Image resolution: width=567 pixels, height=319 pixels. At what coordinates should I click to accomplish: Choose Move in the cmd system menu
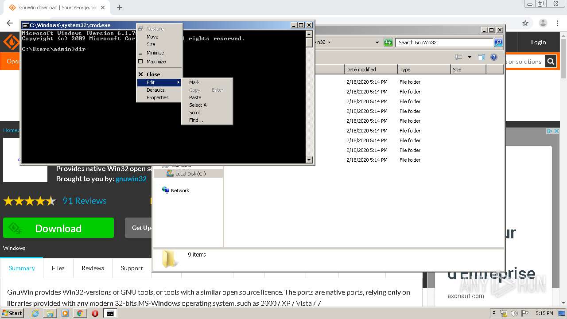click(x=152, y=37)
